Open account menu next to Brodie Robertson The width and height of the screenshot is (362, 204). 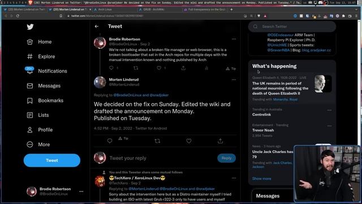(81, 192)
